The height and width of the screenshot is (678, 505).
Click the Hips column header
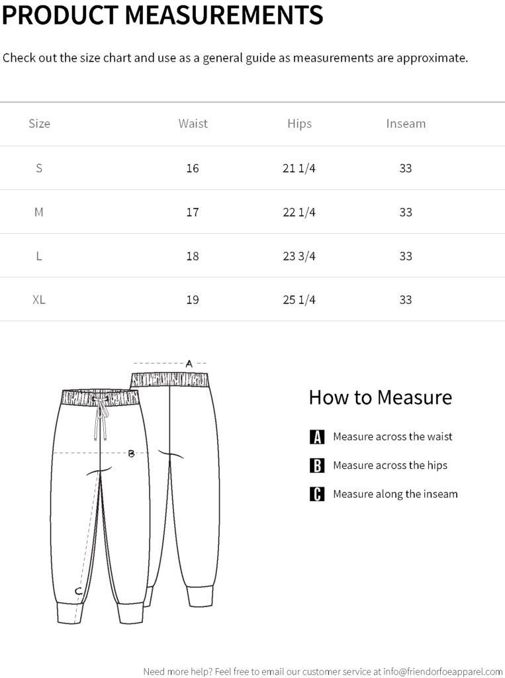tap(299, 124)
